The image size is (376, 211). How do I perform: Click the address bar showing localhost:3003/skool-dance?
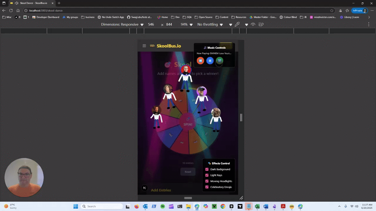(x=179, y=11)
